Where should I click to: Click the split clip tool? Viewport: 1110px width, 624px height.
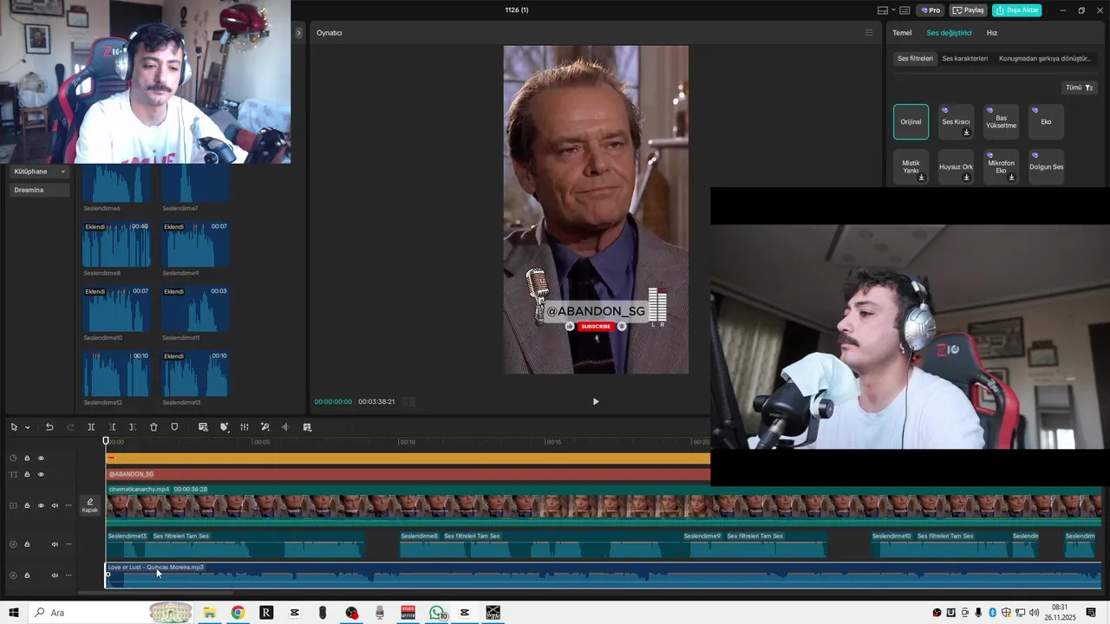tap(91, 427)
